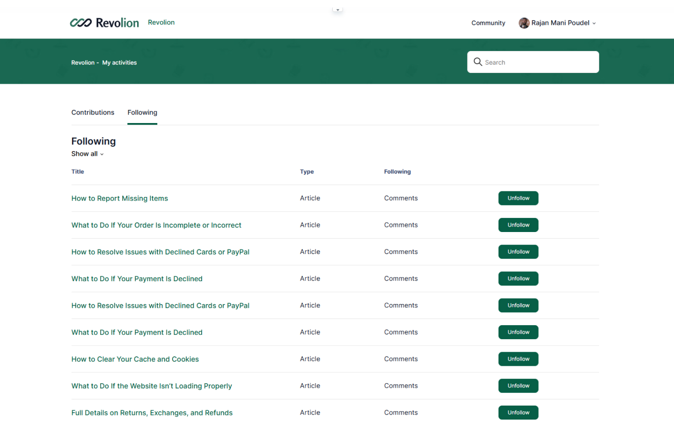The height and width of the screenshot is (421, 674).
Task: Unfollow Full Details on Returns, Exchanges, and Refunds
Action: coord(518,413)
